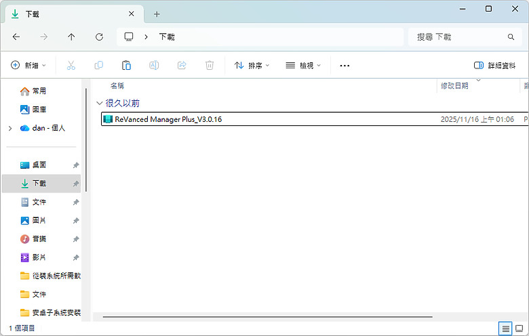The width and height of the screenshot is (529, 336).
Task: Click the Copy icon in toolbar
Action: click(x=98, y=66)
